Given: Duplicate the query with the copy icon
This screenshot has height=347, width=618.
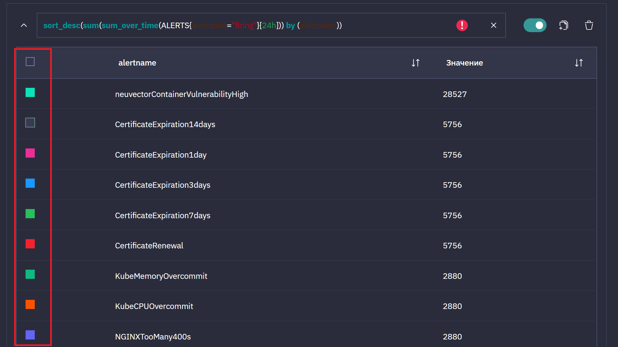Looking at the screenshot, I should click(564, 25).
